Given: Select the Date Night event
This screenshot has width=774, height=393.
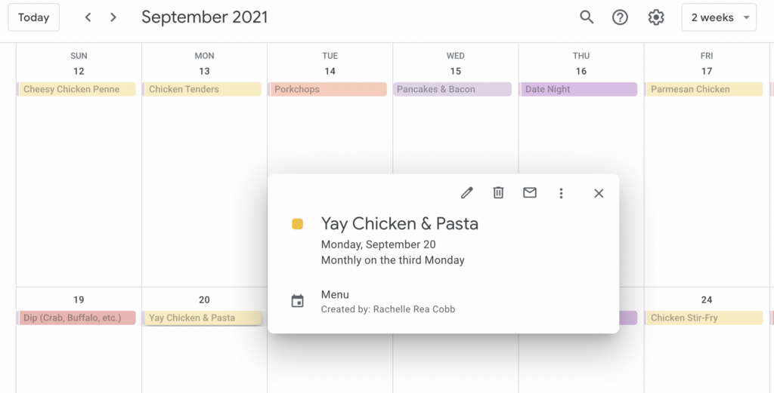Looking at the screenshot, I should pyautogui.click(x=579, y=89).
